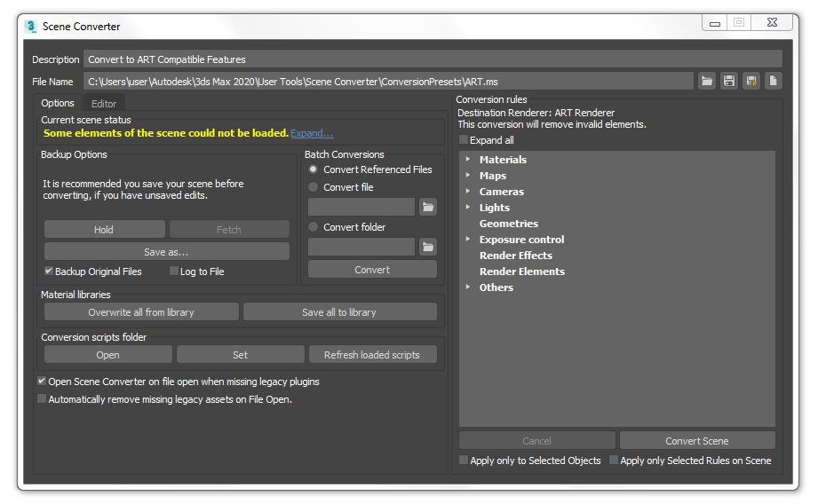Click the Hold button
This screenshot has width=818, height=504.
click(104, 229)
